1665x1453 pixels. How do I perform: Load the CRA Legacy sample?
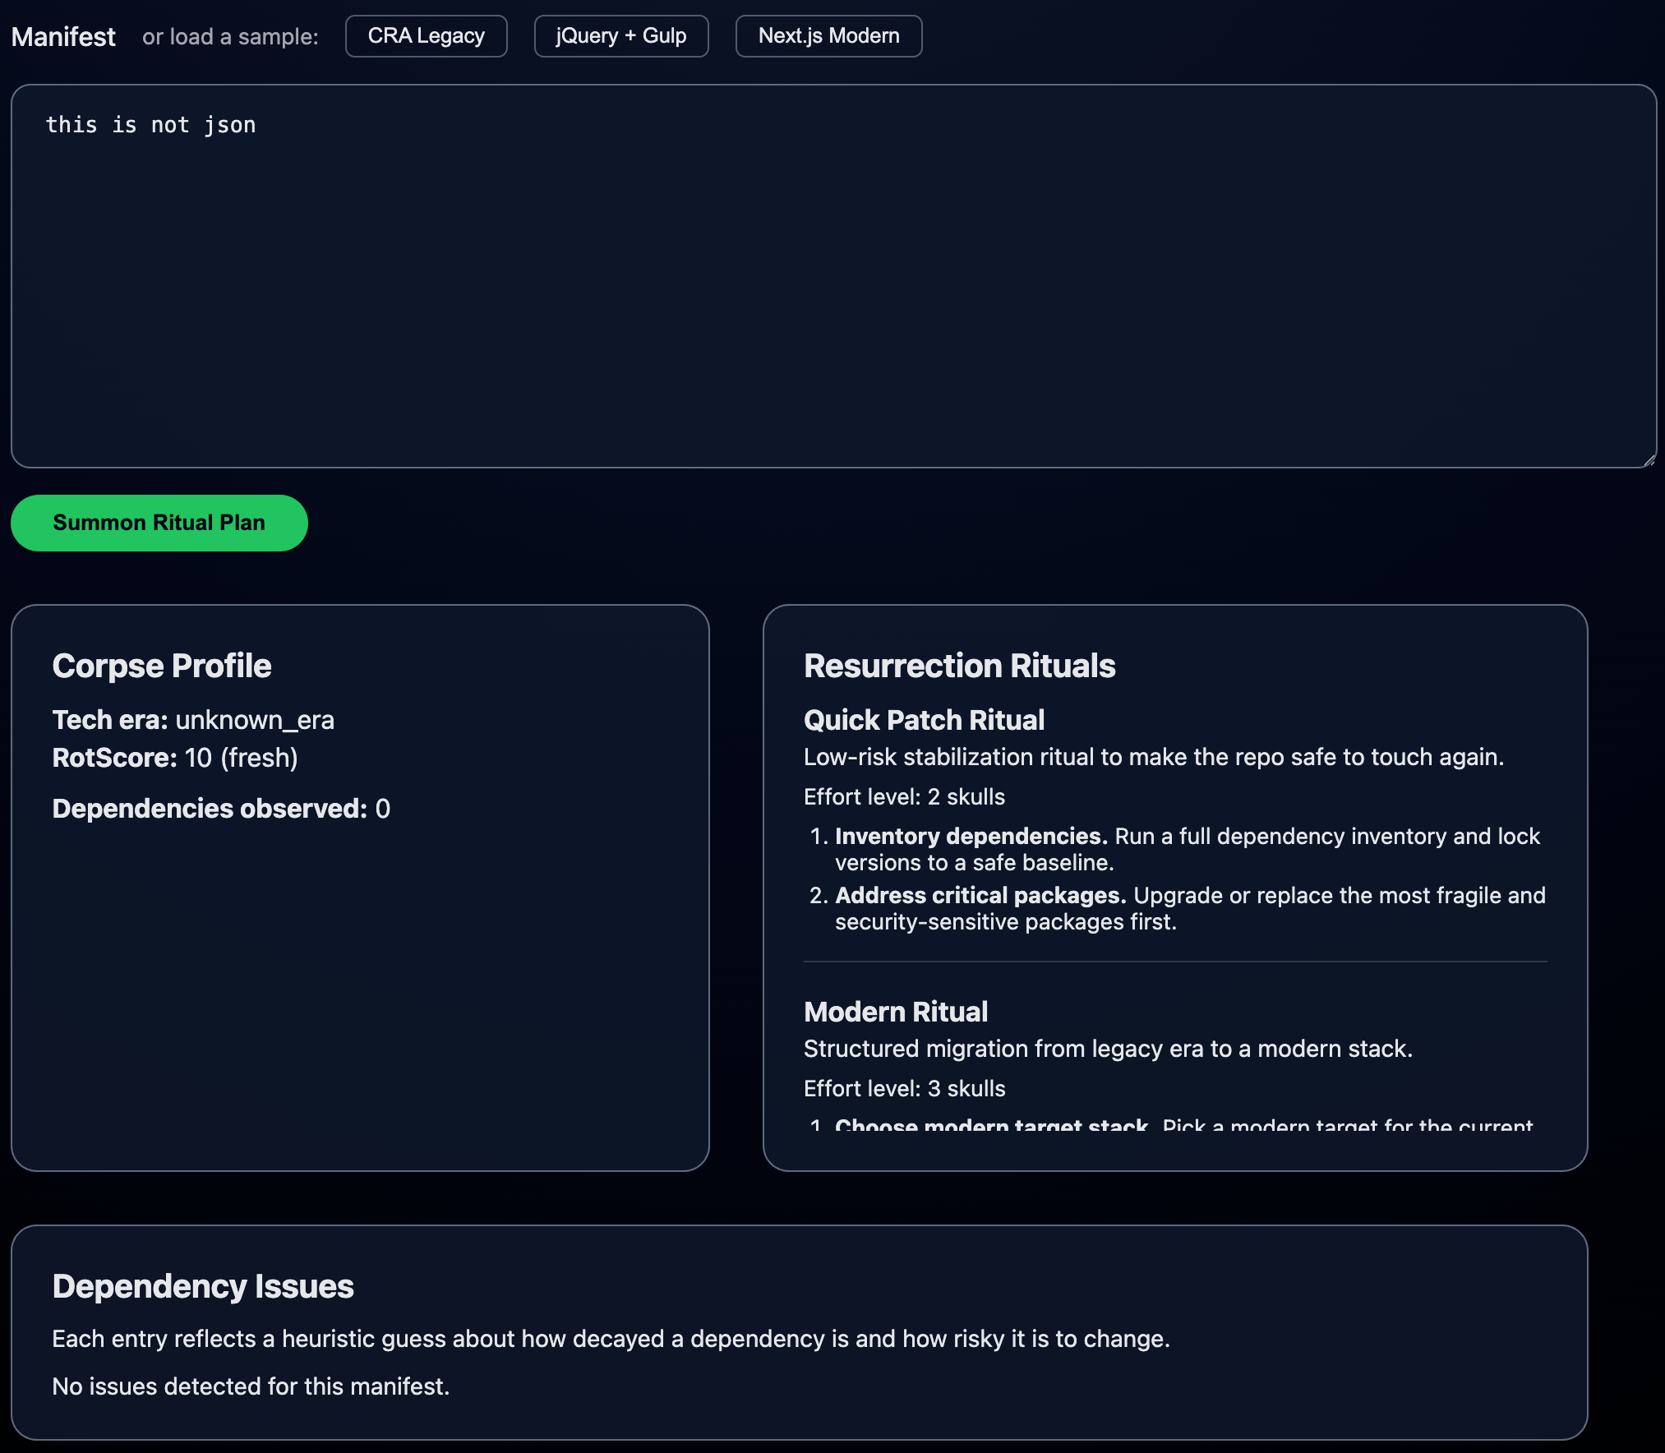(x=426, y=36)
